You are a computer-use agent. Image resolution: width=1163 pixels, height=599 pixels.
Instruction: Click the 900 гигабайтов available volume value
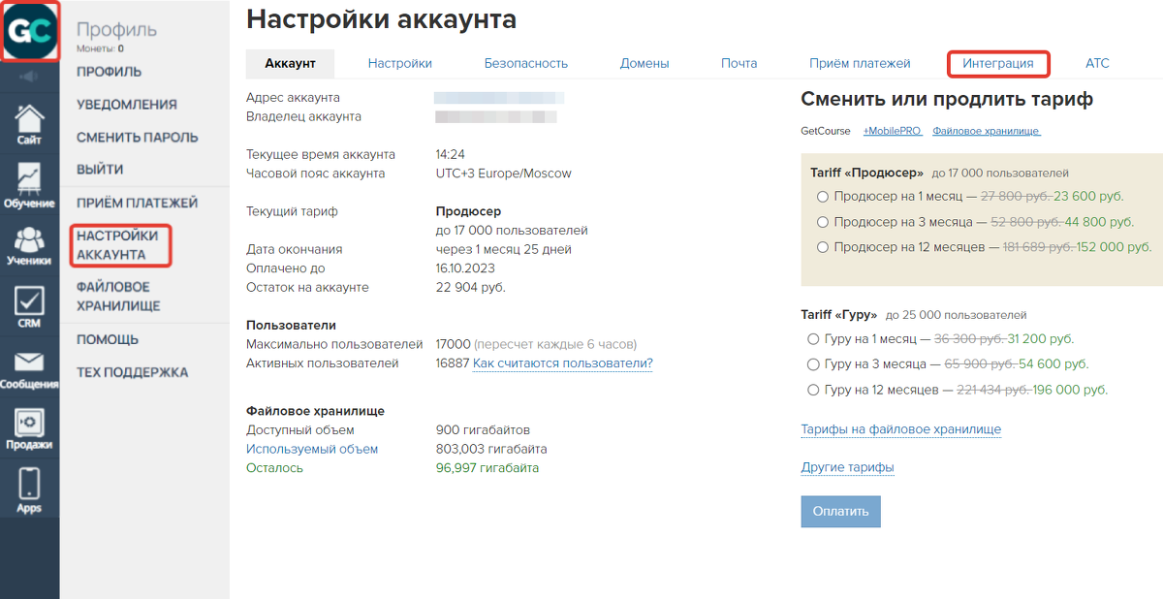(x=483, y=429)
